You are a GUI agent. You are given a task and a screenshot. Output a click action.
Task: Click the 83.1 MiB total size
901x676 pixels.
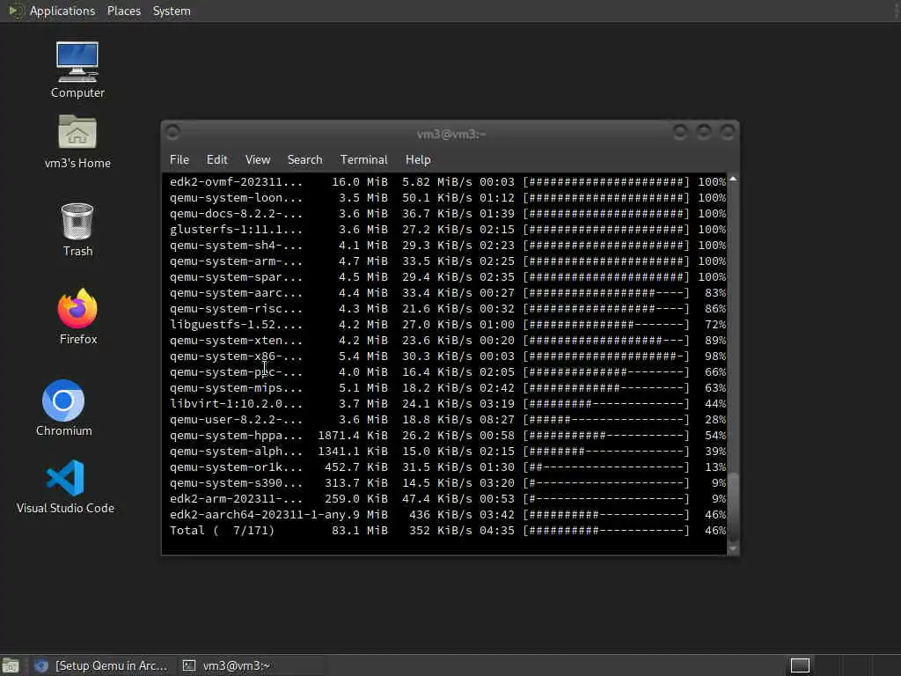pyautogui.click(x=360, y=531)
